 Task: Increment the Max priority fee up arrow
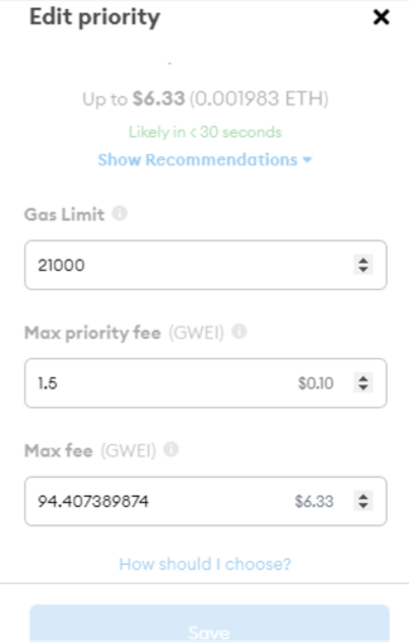[x=363, y=378]
